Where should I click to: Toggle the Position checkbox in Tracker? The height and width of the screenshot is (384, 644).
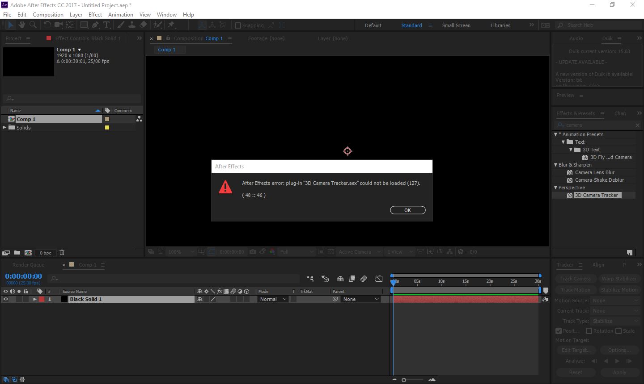[x=559, y=331]
